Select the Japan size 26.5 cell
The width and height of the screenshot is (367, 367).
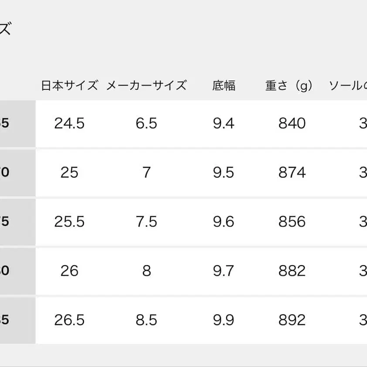click(69, 320)
